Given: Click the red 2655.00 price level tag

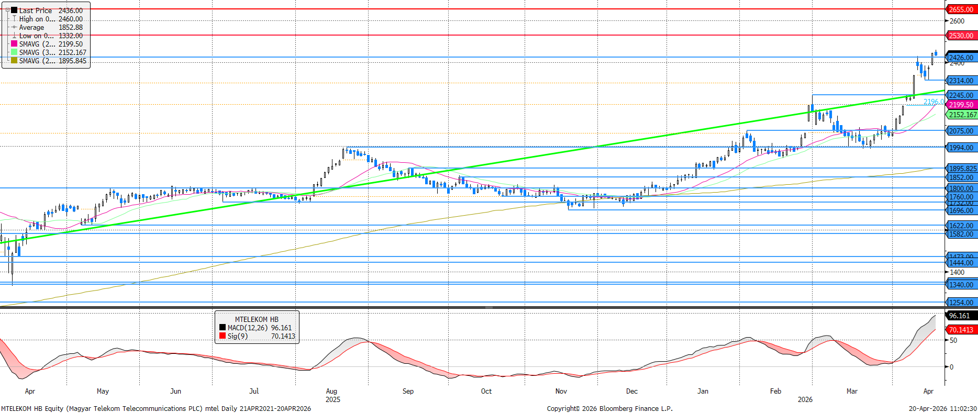Looking at the screenshot, I should (961, 9).
